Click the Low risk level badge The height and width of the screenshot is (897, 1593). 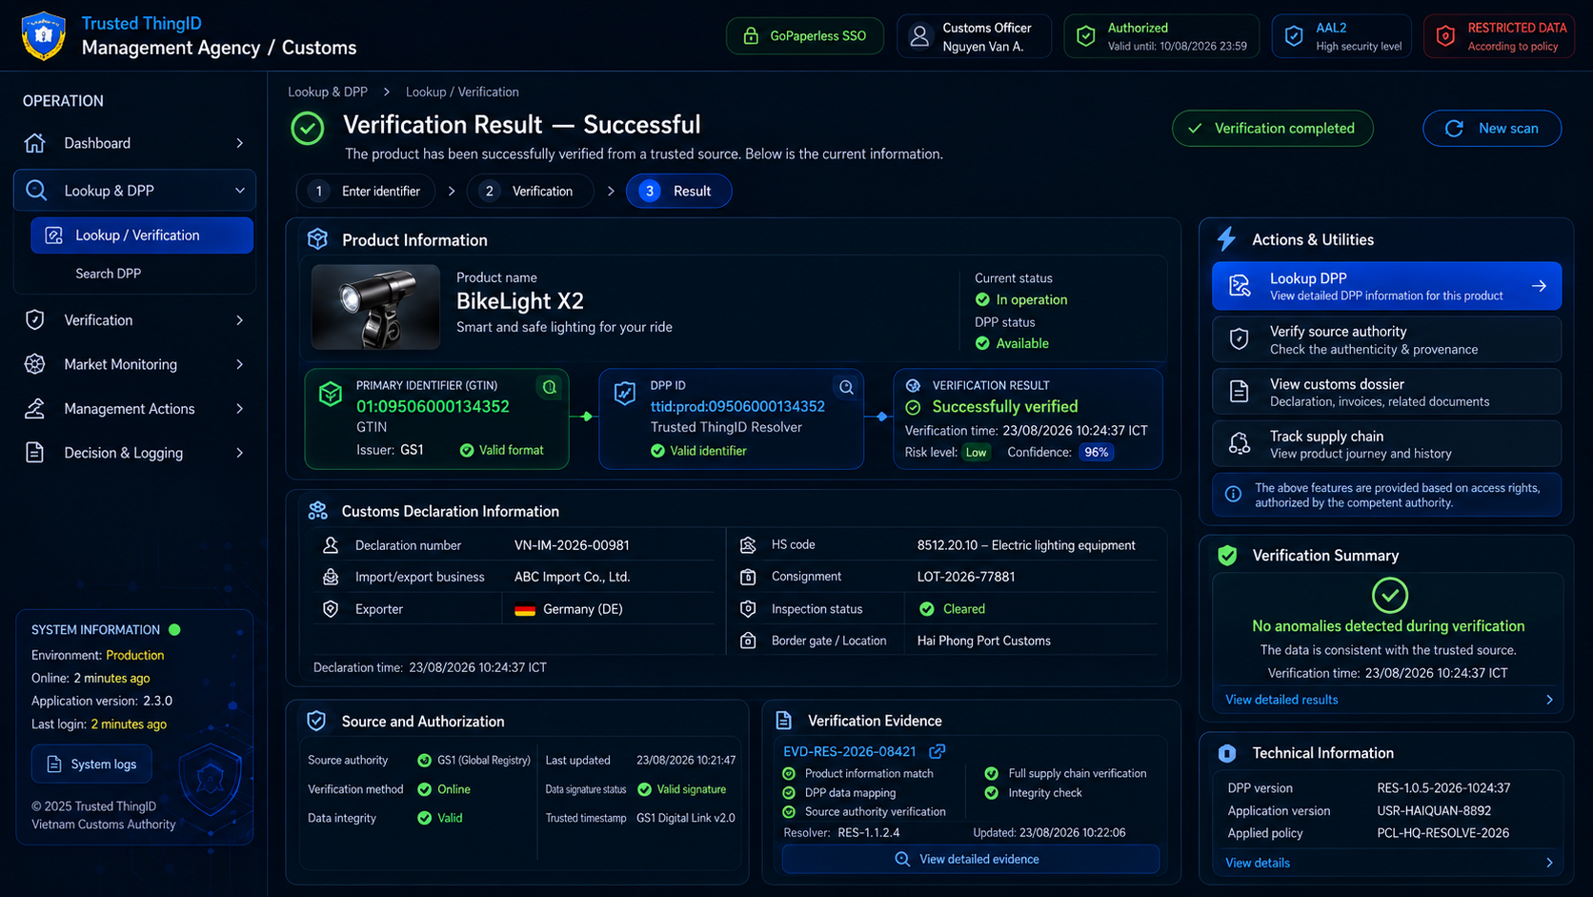977,452
